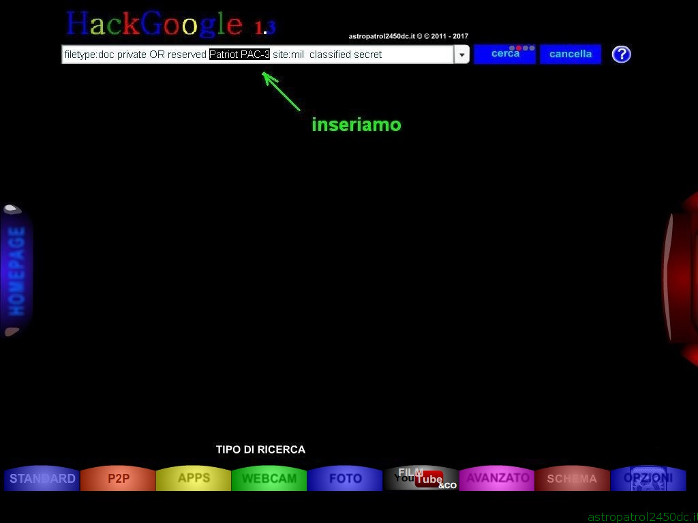Select the WEBCAM search type tab
Viewport: 698px width, 523px height.
[x=269, y=478]
